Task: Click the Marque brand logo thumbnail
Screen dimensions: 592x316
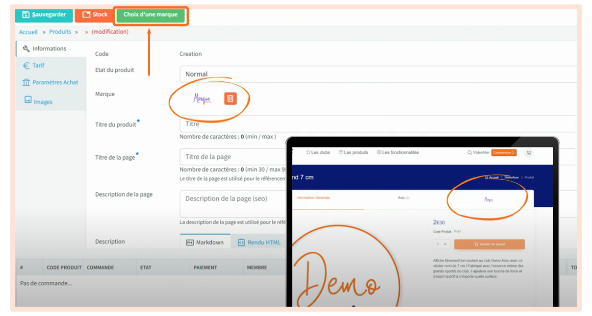Action: [x=202, y=99]
